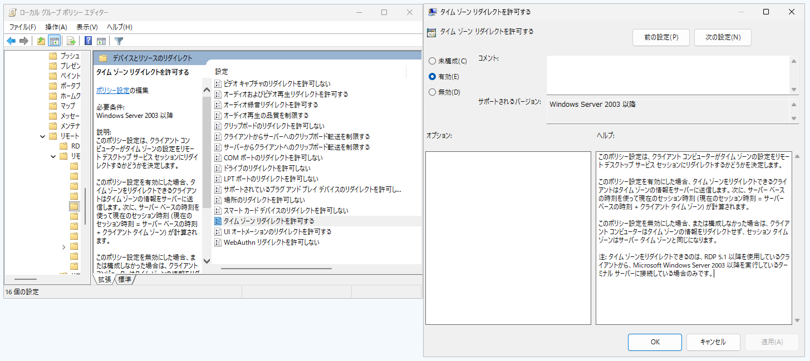
Task: Click the 次の設定(N) button
Action: point(723,37)
